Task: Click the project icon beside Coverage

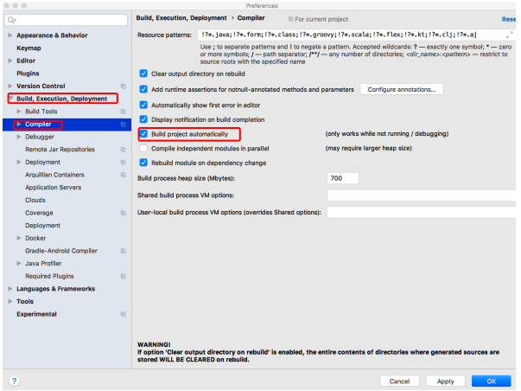Action: coord(124,213)
